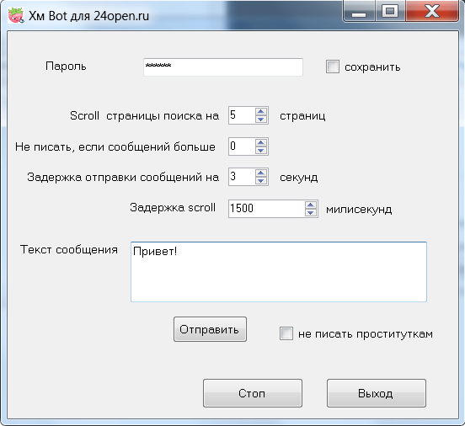
Task: Increase message send delay seconds up arrow
Action: (x=261, y=173)
